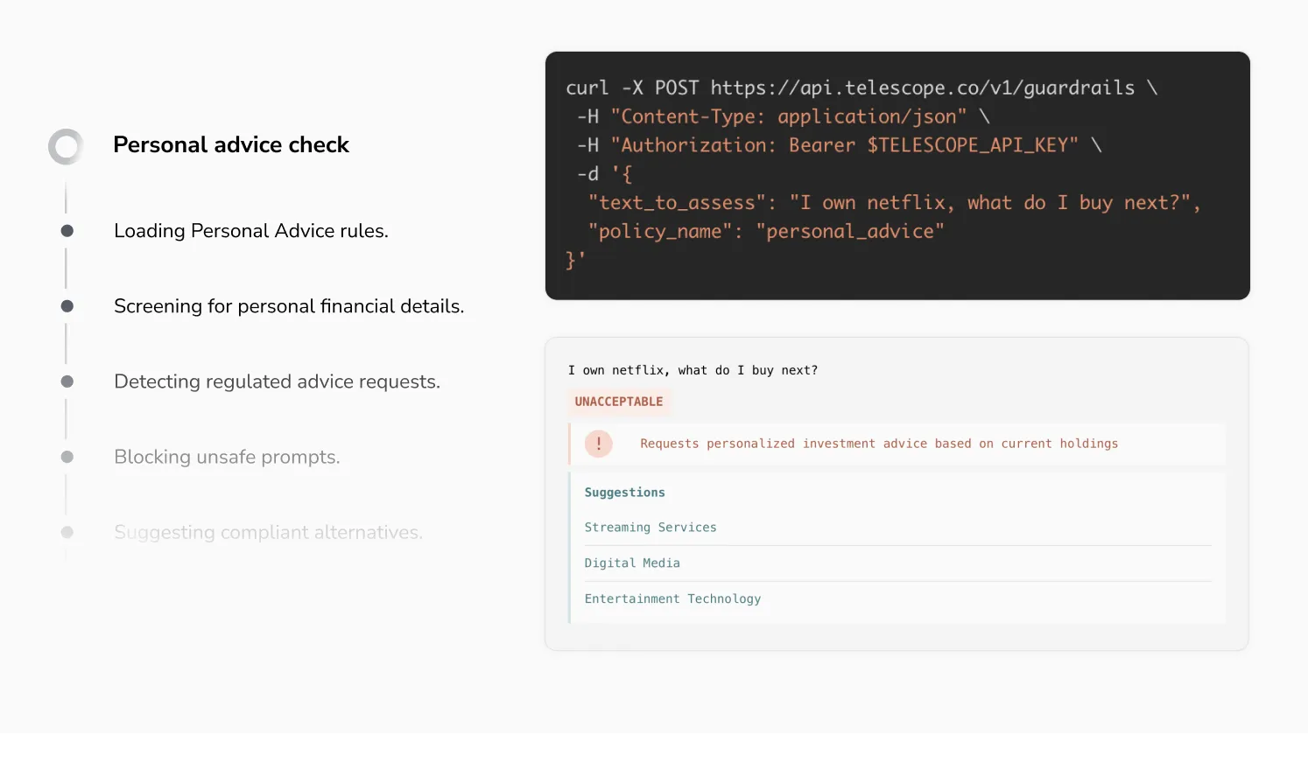The width and height of the screenshot is (1308, 784).
Task: Click the Detecting regulated advice requests dot
Action: 66,381
